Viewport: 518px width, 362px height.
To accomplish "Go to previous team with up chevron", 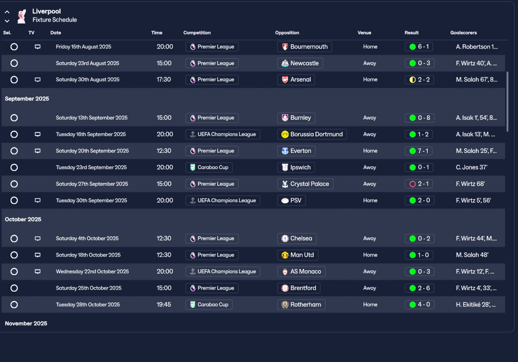I will click(x=7, y=12).
